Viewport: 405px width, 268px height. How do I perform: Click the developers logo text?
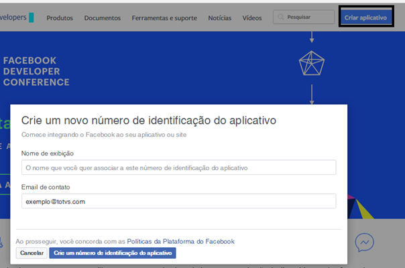tap(13, 17)
